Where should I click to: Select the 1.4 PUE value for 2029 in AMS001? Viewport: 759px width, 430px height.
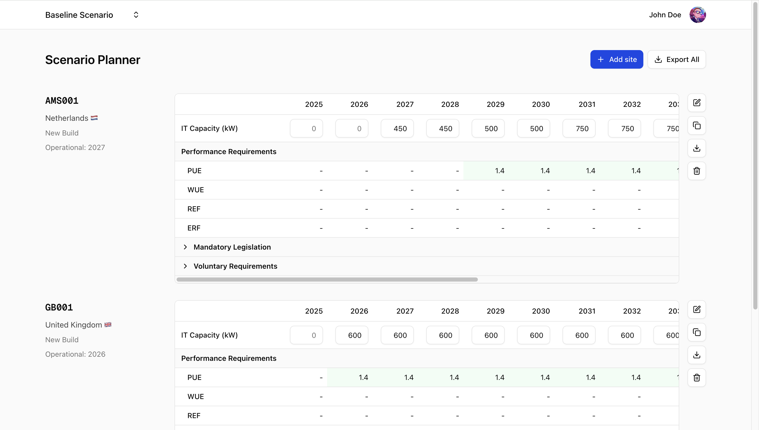(500, 170)
